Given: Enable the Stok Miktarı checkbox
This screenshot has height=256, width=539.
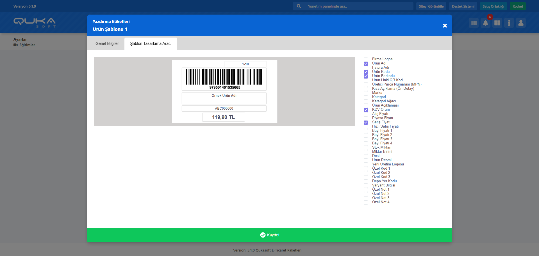Looking at the screenshot, I should 366,148.
